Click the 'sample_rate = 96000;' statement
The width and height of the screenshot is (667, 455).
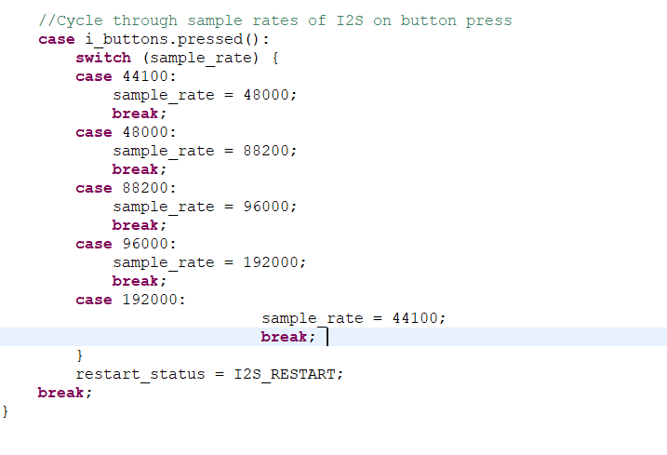[x=205, y=207]
